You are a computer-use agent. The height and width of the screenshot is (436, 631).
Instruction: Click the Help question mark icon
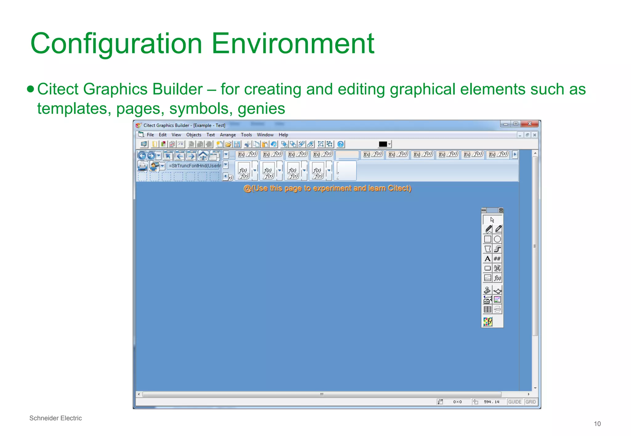point(340,144)
